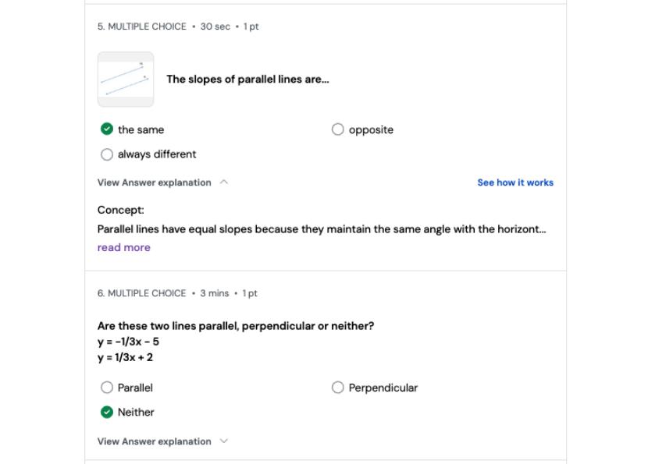This screenshot has width=655, height=464.
Task: Select the "Perpendicular" answer option
Action: tap(338, 387)
